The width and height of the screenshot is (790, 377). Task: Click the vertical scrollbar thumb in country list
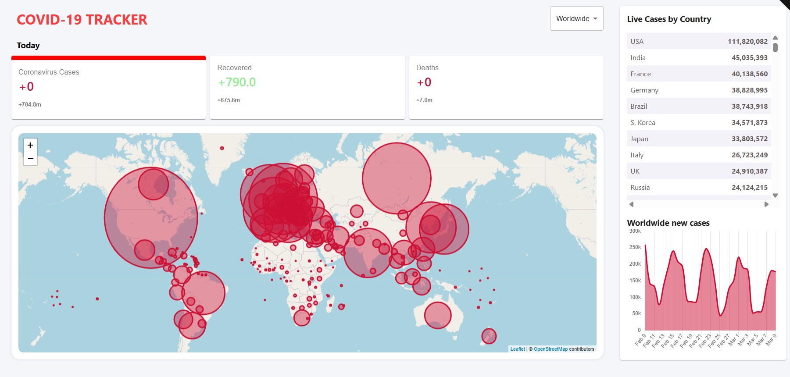[x=775, y=47]
